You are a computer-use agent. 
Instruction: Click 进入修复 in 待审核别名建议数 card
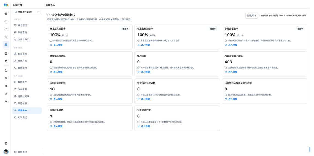point(144,99)
